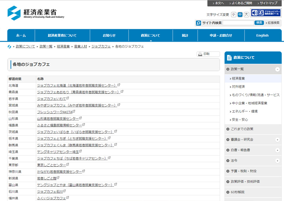Open the accessibility support tool banner

[x=266, y=12]
